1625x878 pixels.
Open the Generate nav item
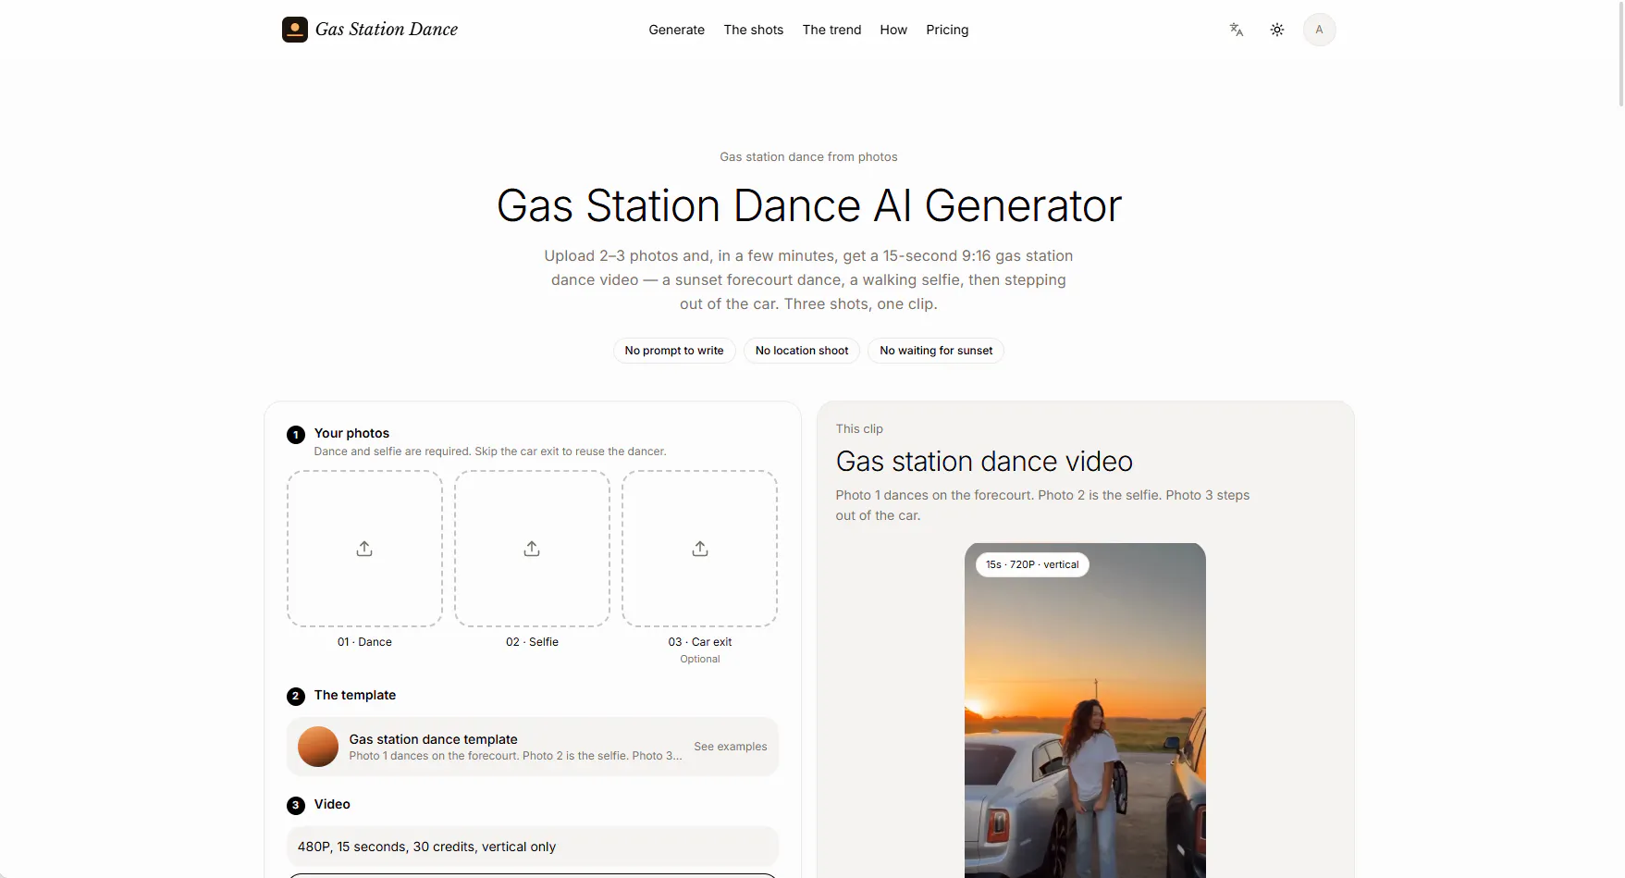(x=677, y=30)
